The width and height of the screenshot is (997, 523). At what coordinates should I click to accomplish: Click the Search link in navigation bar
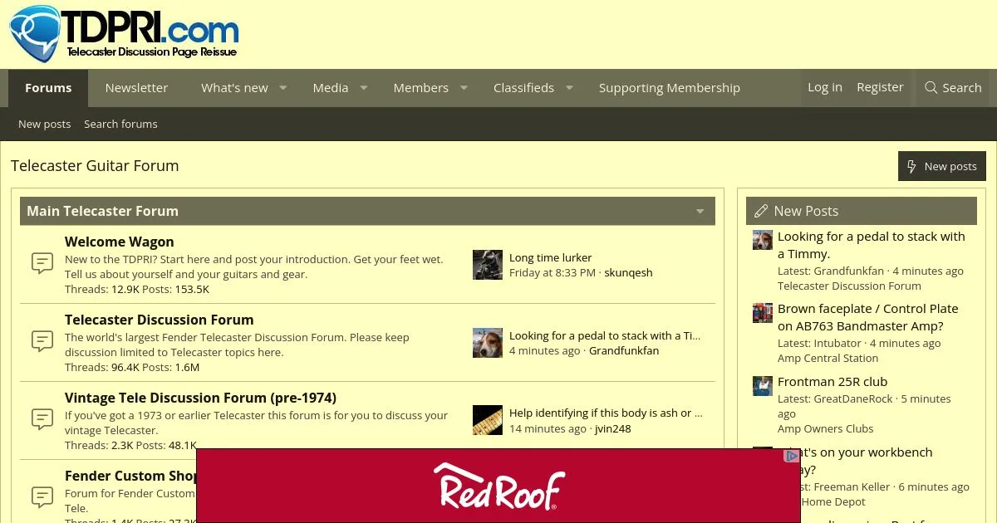coord(953,88)
